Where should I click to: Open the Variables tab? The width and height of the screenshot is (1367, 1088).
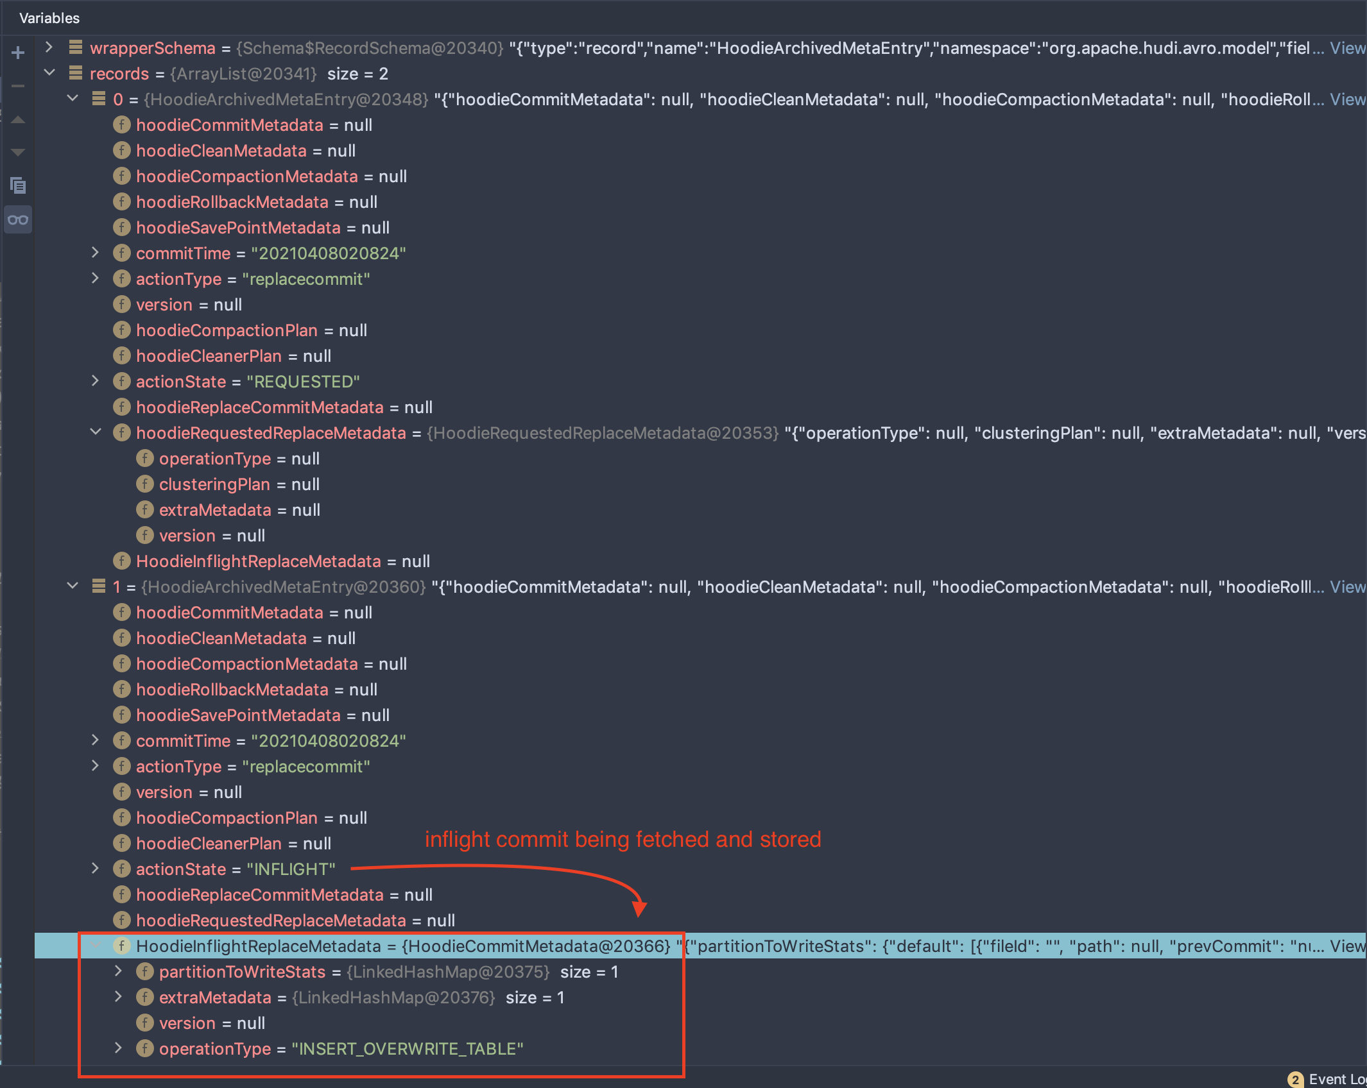49,18
